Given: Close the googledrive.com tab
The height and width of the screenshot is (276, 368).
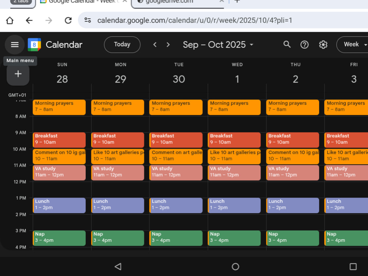Looking at the screenshot, I should (x=221, y=1).
